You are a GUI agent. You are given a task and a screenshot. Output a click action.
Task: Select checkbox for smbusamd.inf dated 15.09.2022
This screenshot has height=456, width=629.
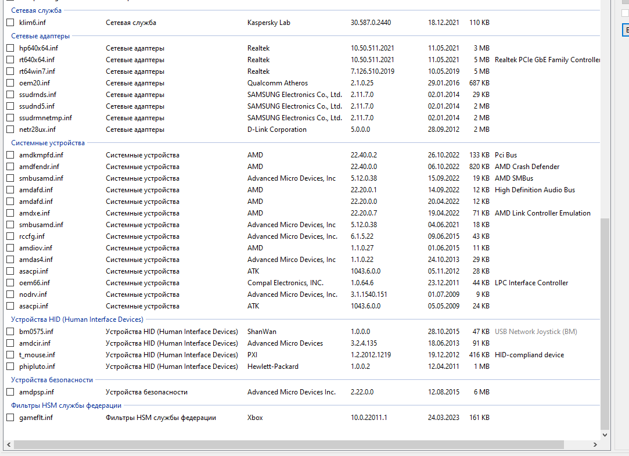point(10,178)
